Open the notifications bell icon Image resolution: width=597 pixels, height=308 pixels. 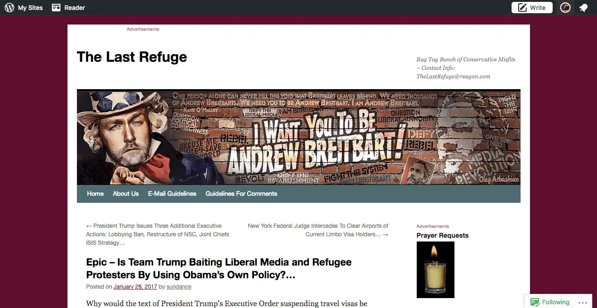(x=584, y=8)
